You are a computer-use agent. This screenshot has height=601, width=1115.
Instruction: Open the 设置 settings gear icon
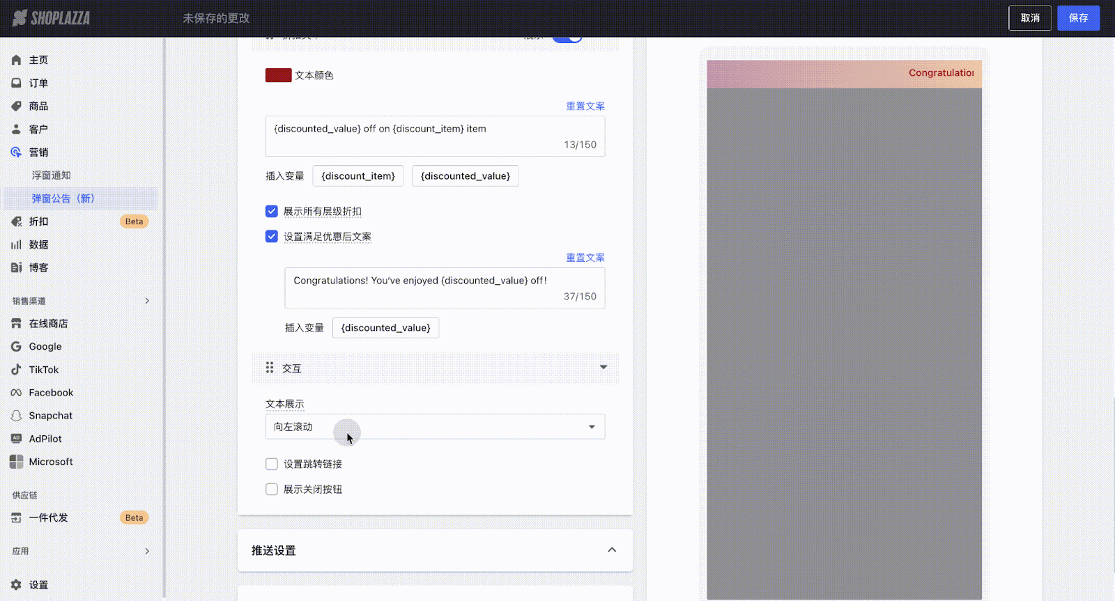[16, 585]
